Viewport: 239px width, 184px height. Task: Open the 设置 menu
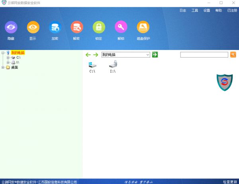coord(207,11)
